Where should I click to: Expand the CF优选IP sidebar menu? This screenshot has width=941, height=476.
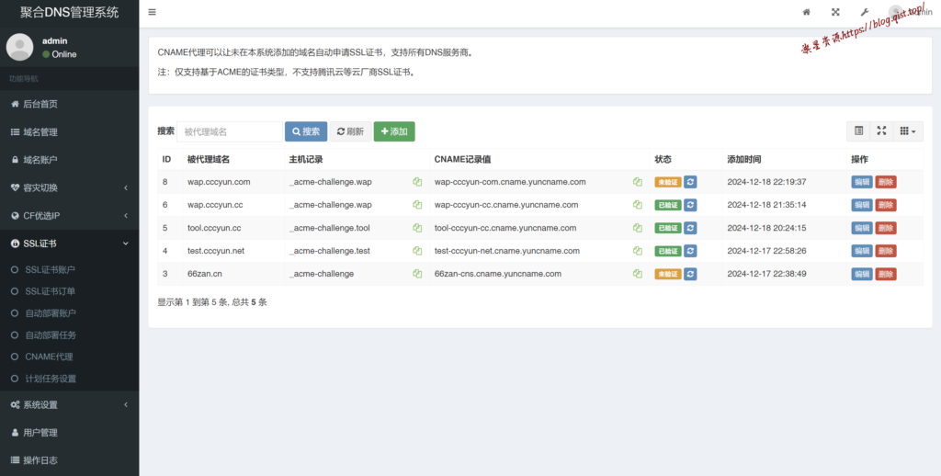click(x=69, y=215)
